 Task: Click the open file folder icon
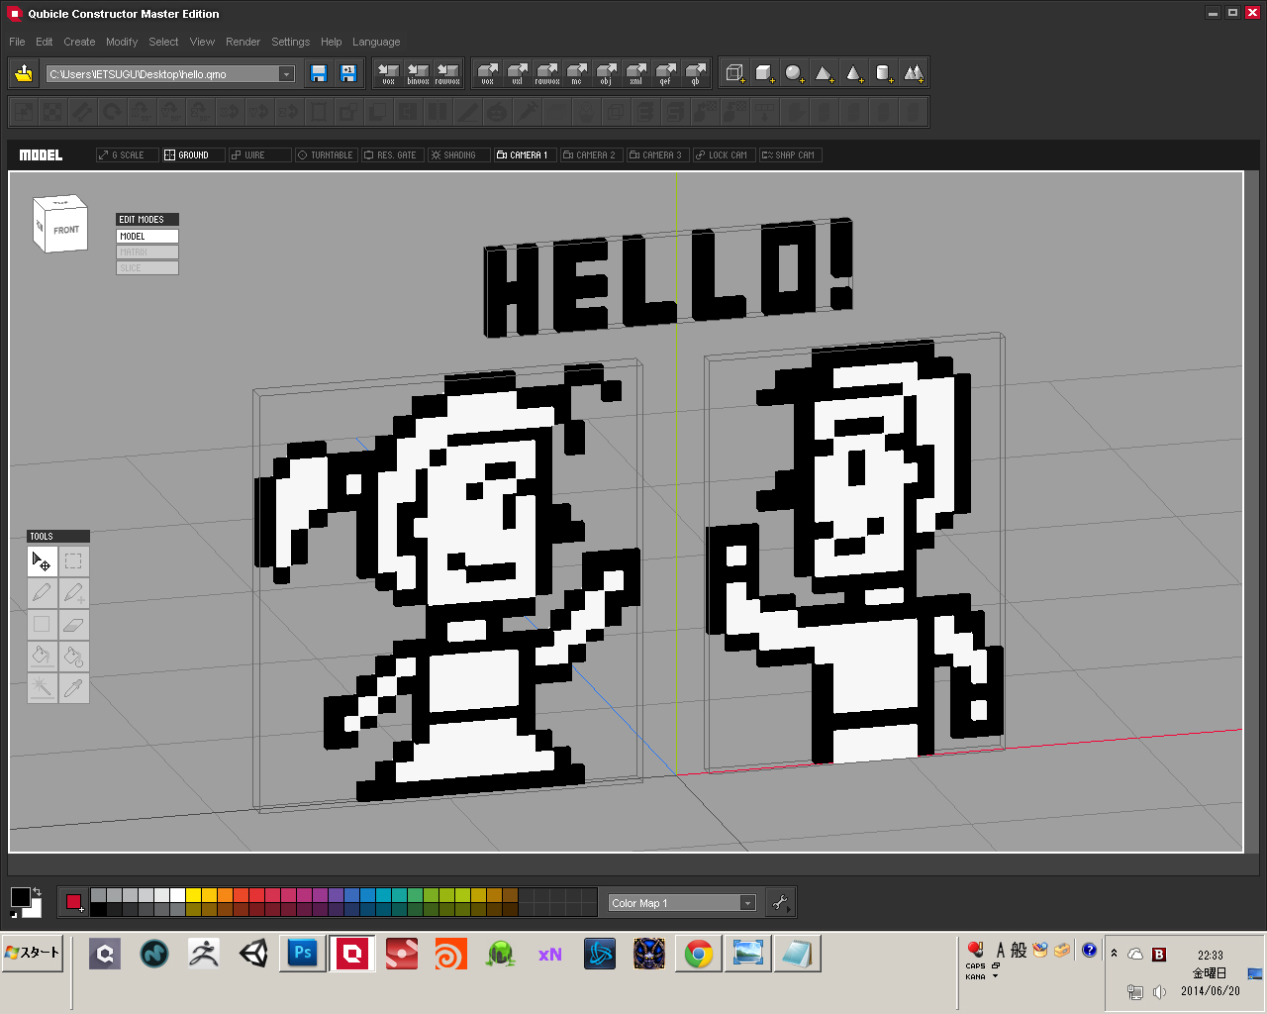pyautogui.click(x=24, y=73)
